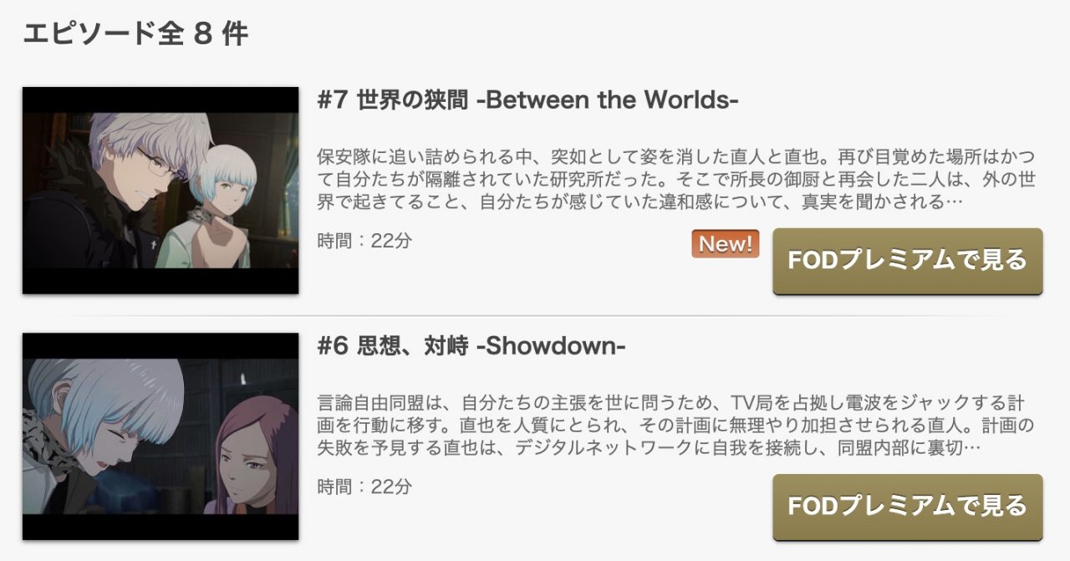
Task: Click the 時間:22分 label under episode #7
Action: tap(365, 241)
